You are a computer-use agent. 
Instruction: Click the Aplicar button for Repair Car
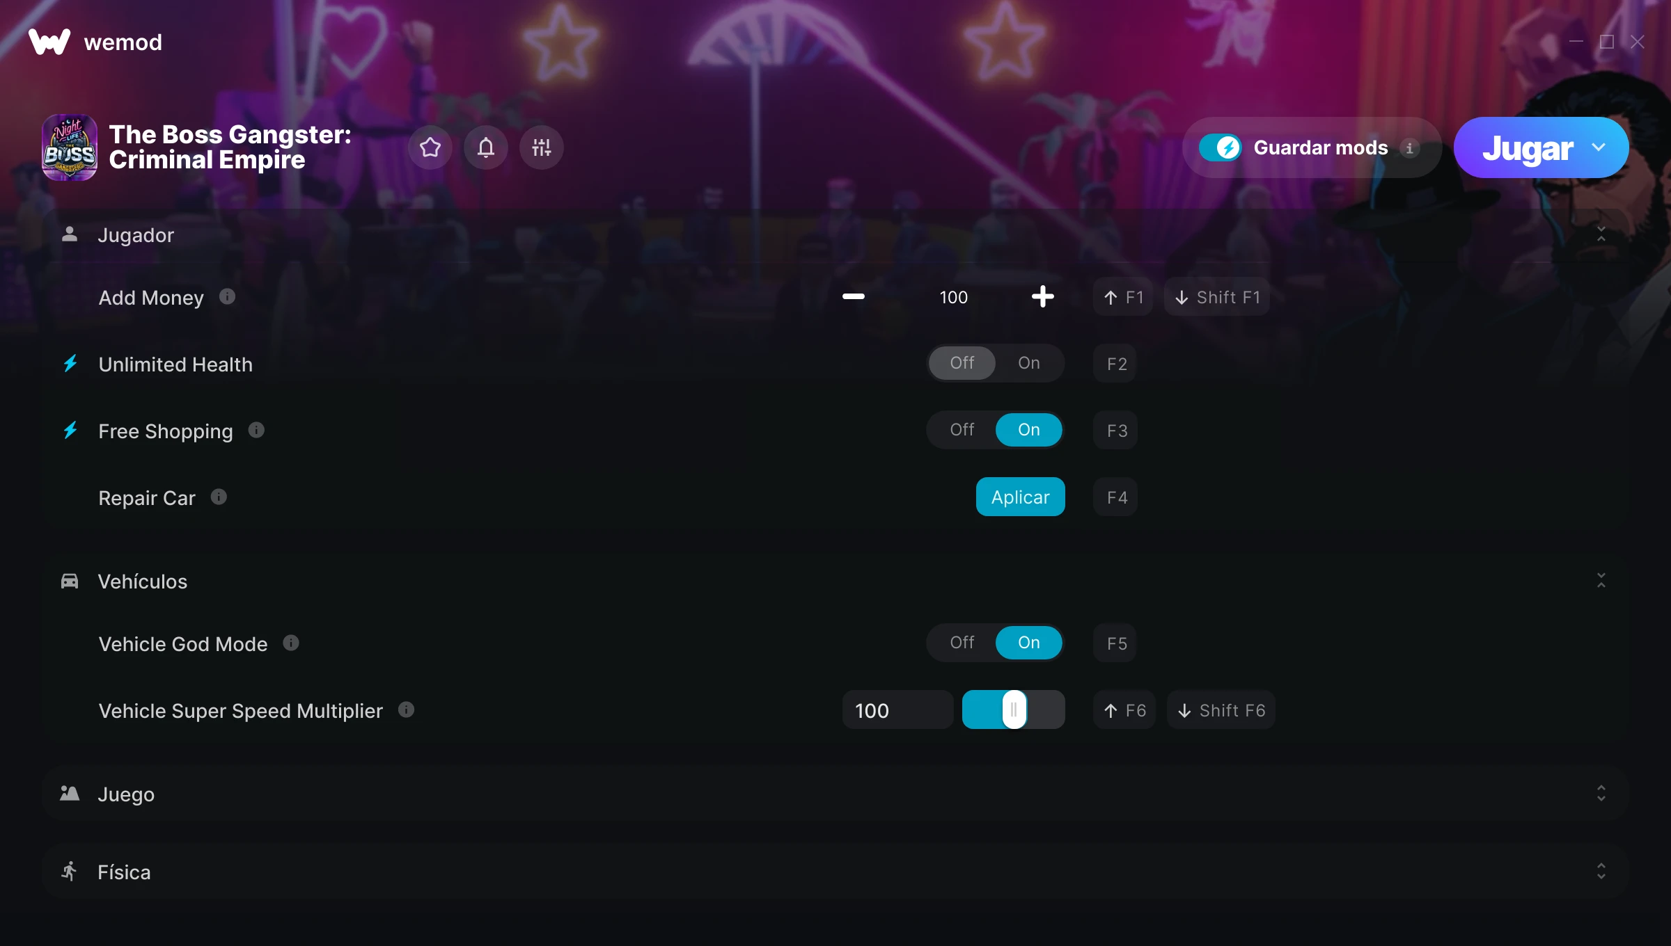tap(1020, 497)
